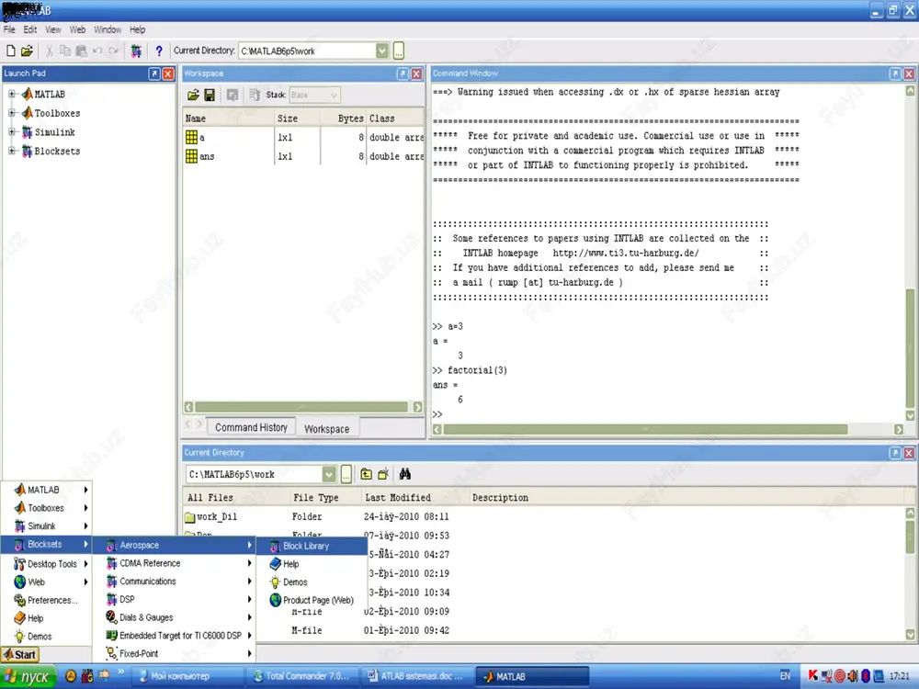The height and width of the screenshot is (689, 919).
Task: Click the Paste clipboard icon
Action: [x=81, y=51]
